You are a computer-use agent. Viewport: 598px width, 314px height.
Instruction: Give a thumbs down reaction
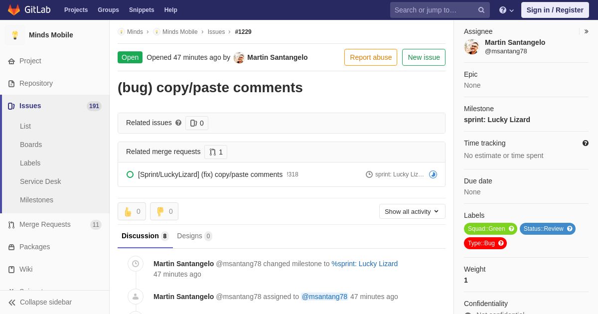point(164,211)
